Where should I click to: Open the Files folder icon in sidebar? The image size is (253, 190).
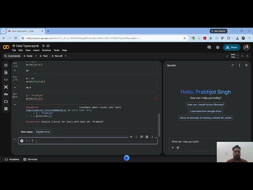[6, 101]
